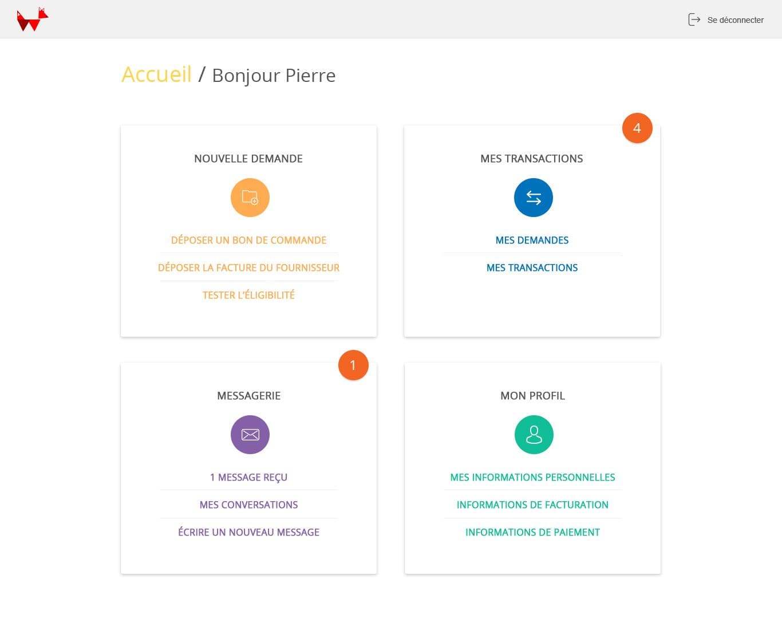Click the red fox logo
The width and height of the screenshot is (782, 630).
pyautogui.click(x=33, y=19)
